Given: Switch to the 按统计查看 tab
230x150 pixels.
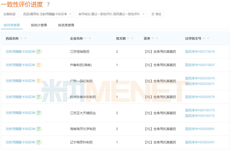Looking at the screenshot, I should coord(39,25).
